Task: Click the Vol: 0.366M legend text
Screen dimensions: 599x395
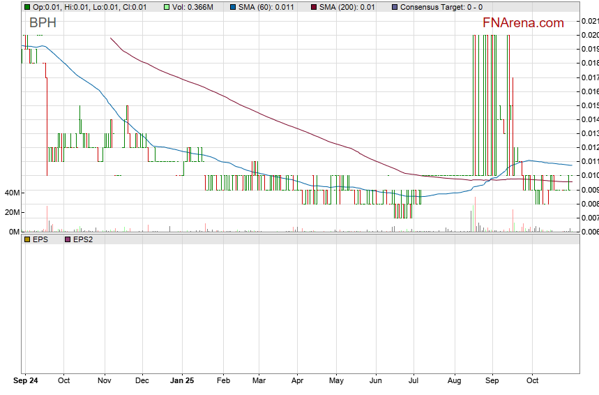Action: pyautogui.click(x=195, y=7)
